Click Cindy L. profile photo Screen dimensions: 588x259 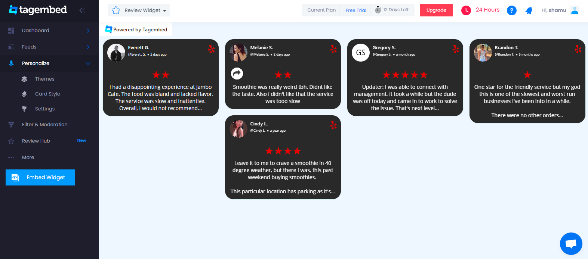[x=238, y=129]
